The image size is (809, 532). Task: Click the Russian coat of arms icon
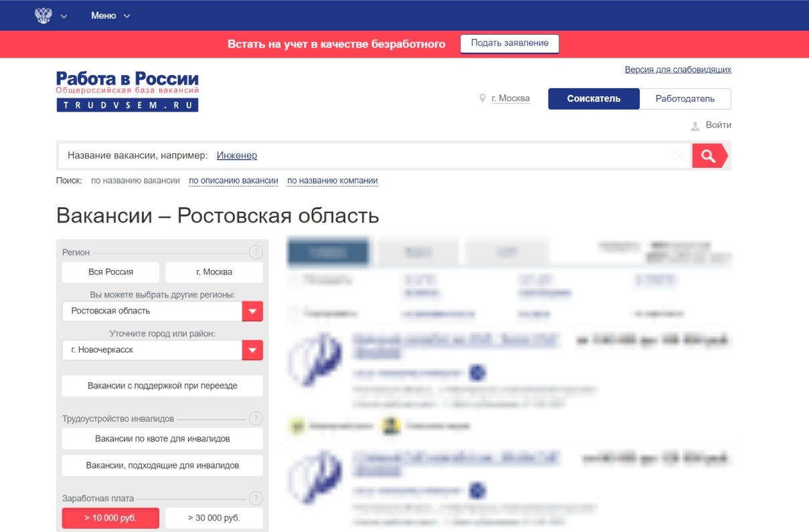click(x=43, y=15)
